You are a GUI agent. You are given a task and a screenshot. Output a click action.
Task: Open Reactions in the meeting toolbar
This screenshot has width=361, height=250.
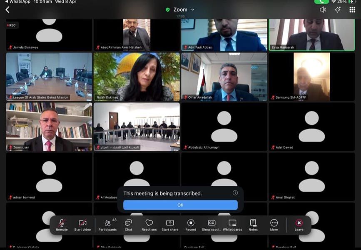click(x=149, y=225)
